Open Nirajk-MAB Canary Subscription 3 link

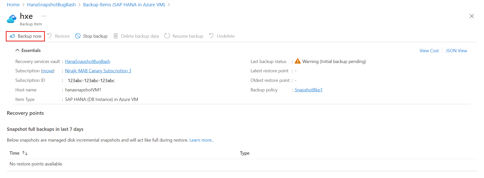[x=98, y=71]
